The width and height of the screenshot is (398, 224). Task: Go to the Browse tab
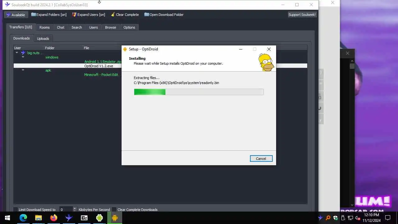(110, 27)
